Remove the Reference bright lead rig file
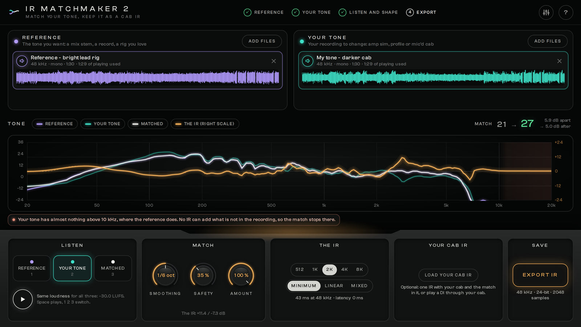 click(274, 61)
